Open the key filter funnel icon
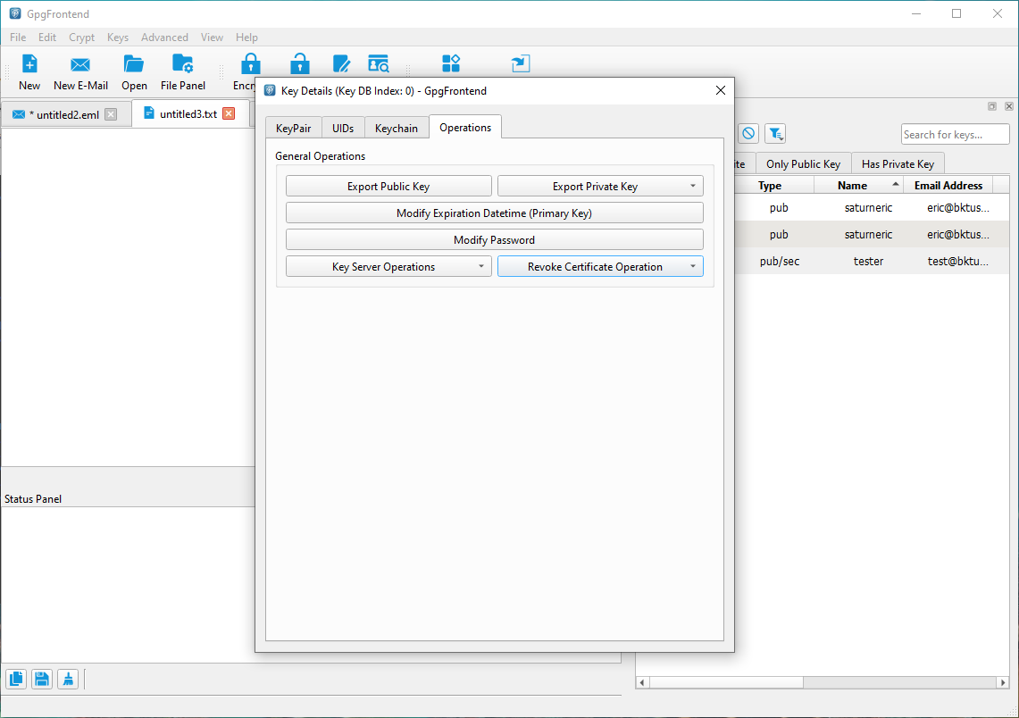Viewport: 1019px width, 718px height. pos(775,134)
